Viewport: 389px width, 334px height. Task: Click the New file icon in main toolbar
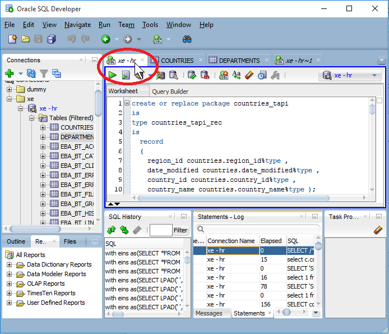[12, 39]
